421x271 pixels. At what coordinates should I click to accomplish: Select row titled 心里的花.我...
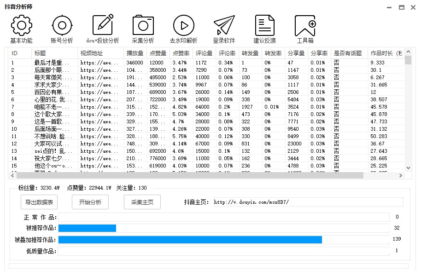(x=206, y=99)
